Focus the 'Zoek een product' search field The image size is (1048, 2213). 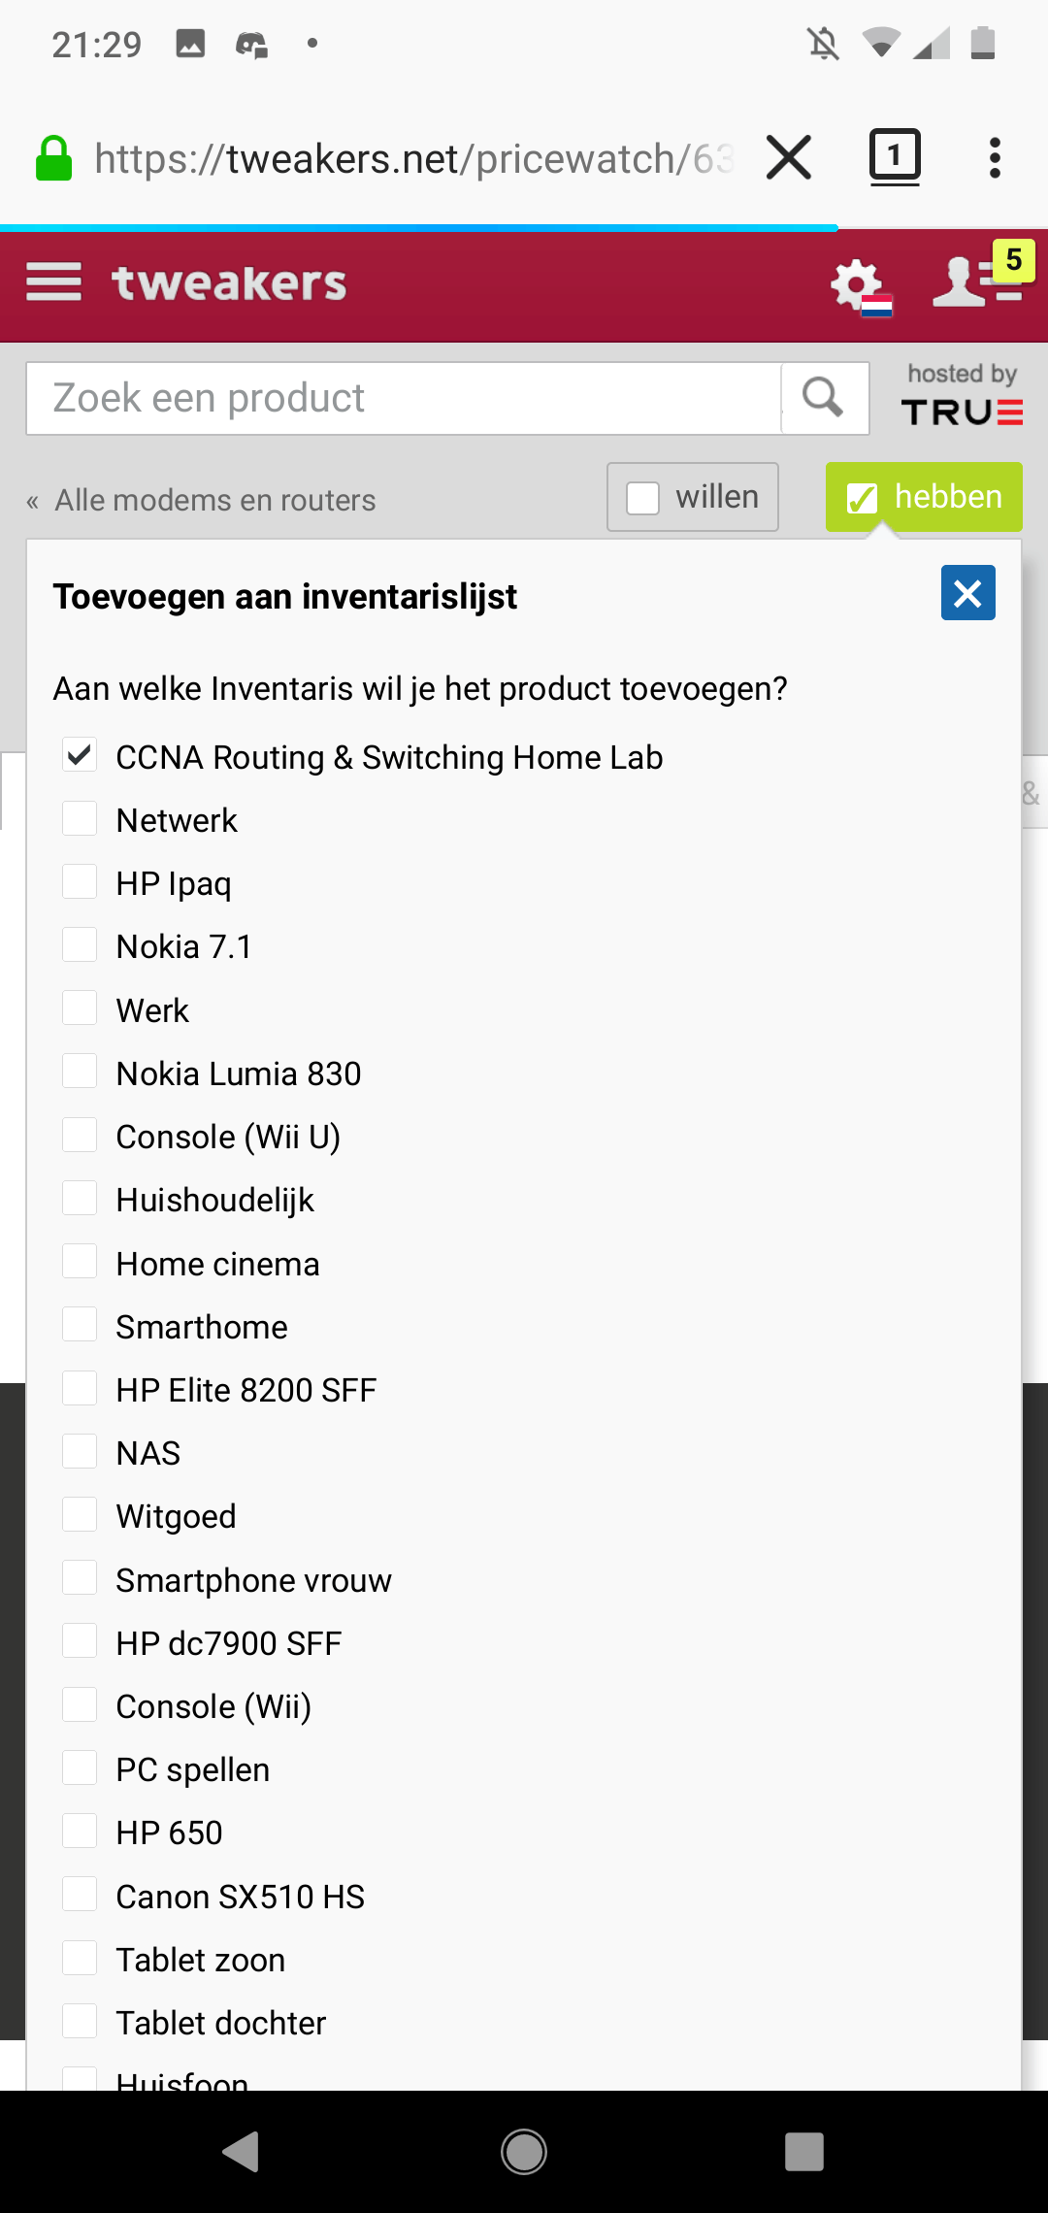pos(403,398)
